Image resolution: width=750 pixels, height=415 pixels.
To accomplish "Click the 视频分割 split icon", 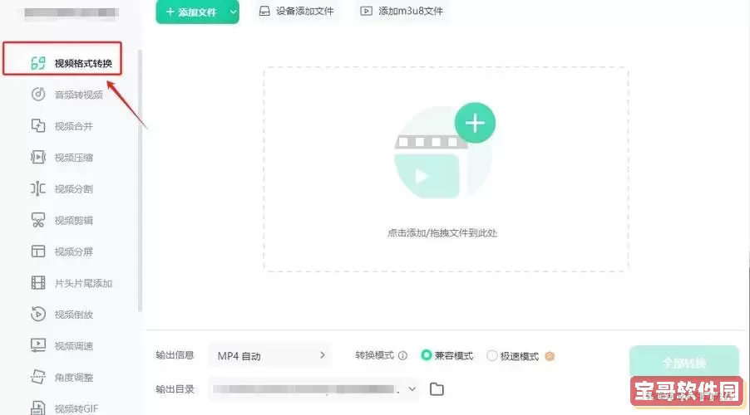I will pyautogui.click(x=37, y=188).
